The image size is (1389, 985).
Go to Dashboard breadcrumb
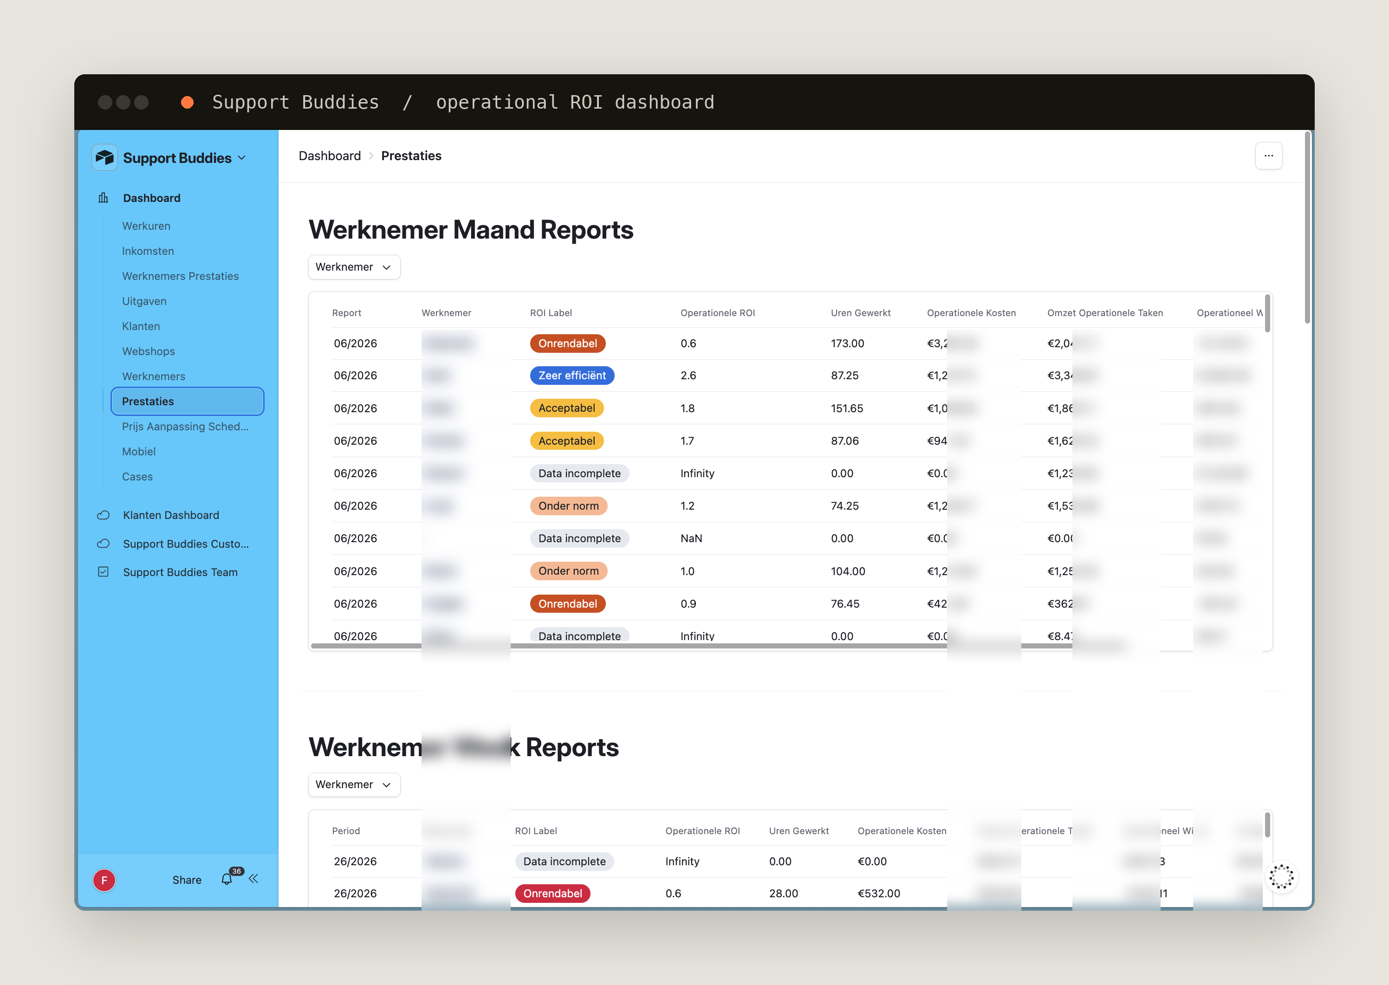pos(329,156)
